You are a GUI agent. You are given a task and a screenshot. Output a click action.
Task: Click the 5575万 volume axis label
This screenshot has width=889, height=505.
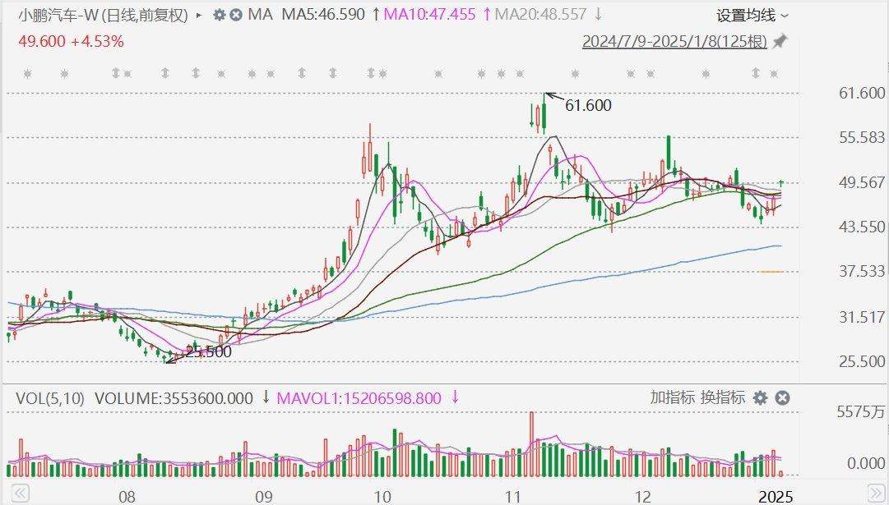point(861,412)
